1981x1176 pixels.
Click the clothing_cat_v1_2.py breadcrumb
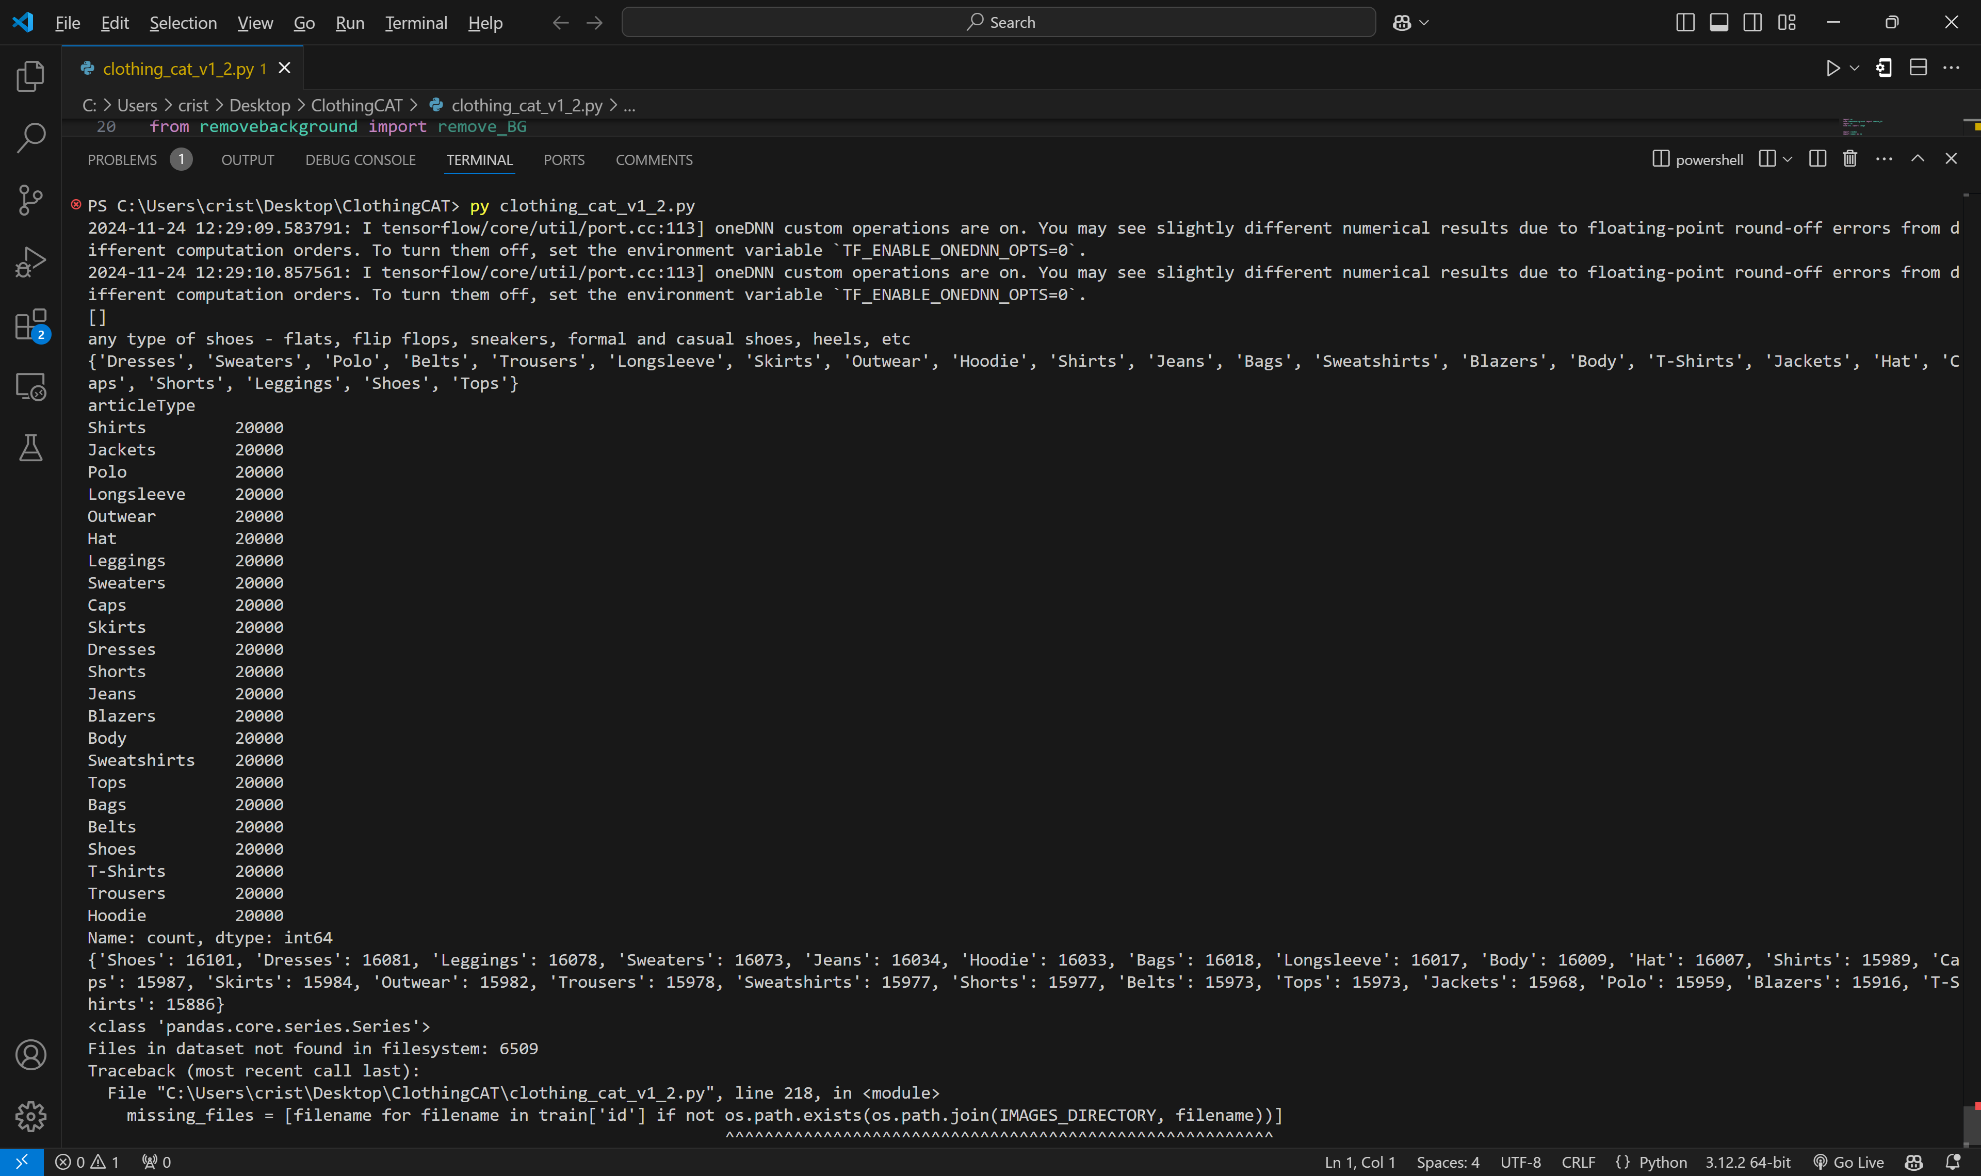click(526, 105)
